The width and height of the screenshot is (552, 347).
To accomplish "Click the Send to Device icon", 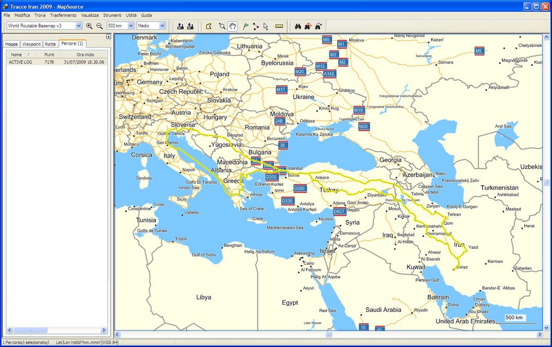I will point(180,26).
